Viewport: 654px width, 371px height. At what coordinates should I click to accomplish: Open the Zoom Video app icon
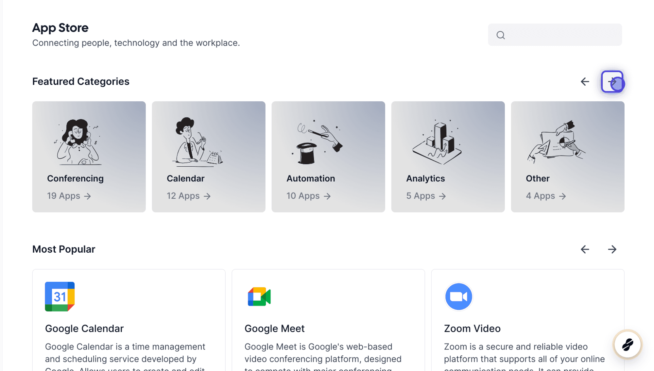click(x=458, y=296)
